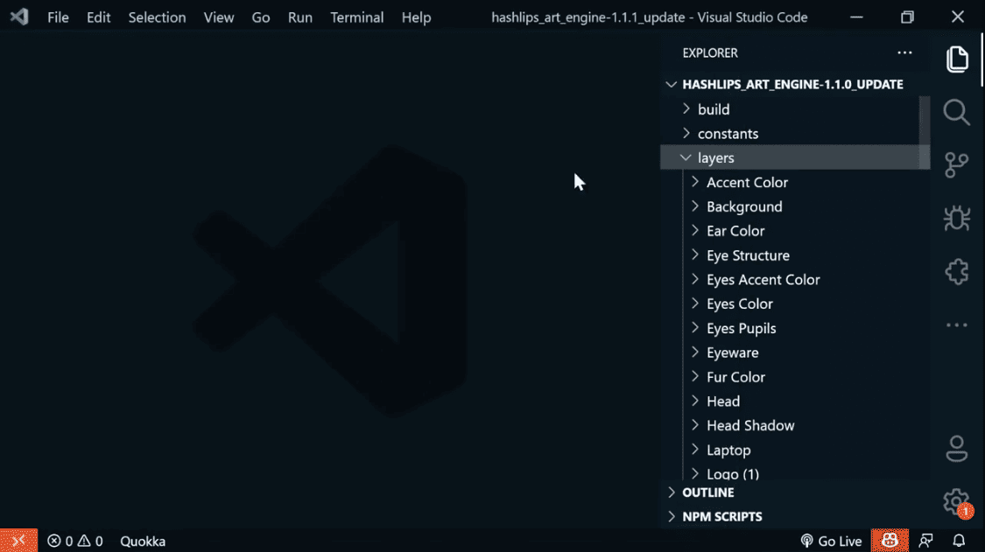985x552 pixels.
Task: Open the Extensions view icon
Action: 957,272
